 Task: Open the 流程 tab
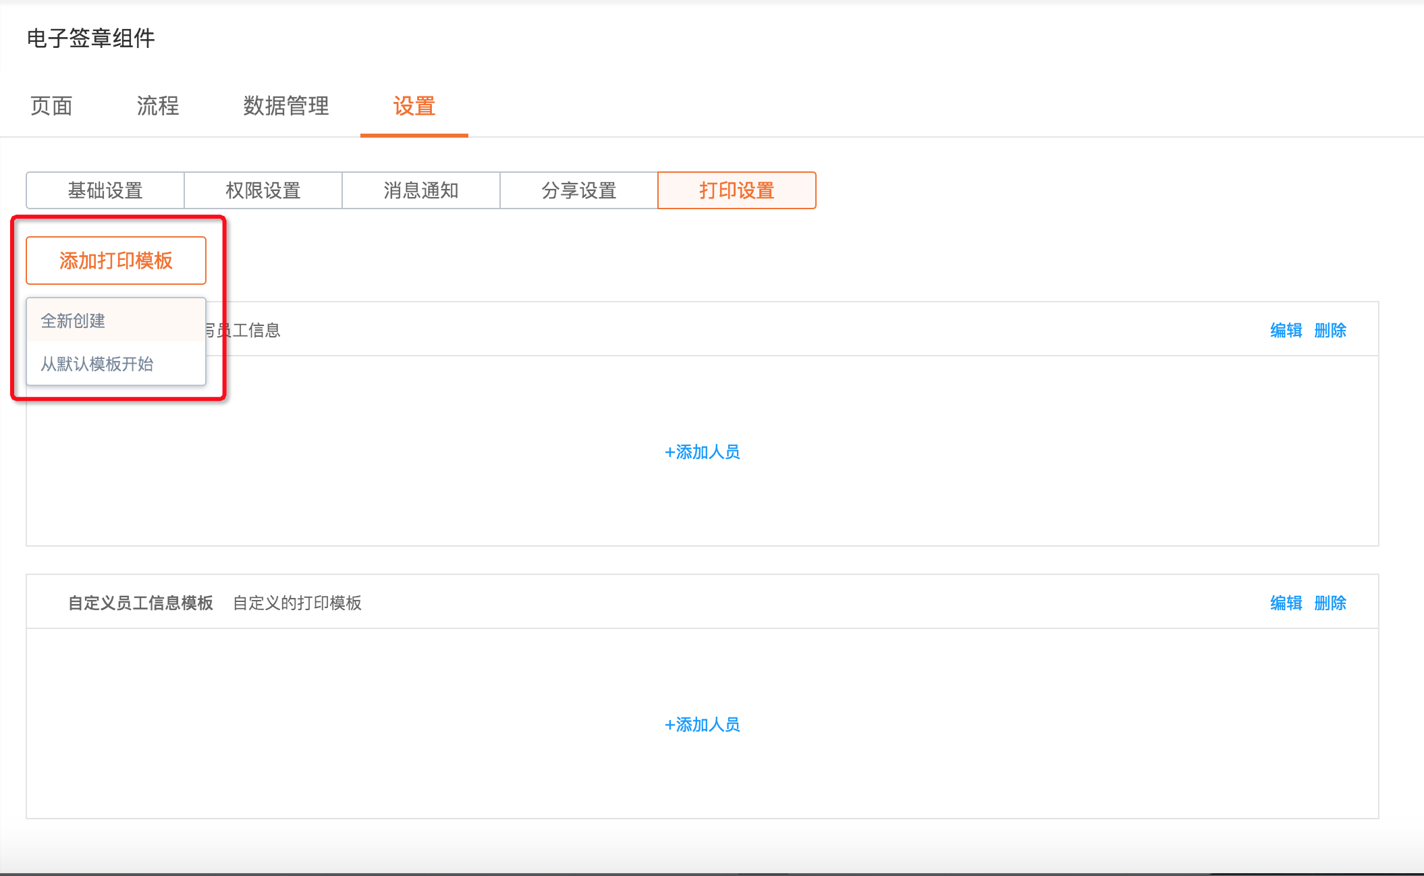click(157, 106)
